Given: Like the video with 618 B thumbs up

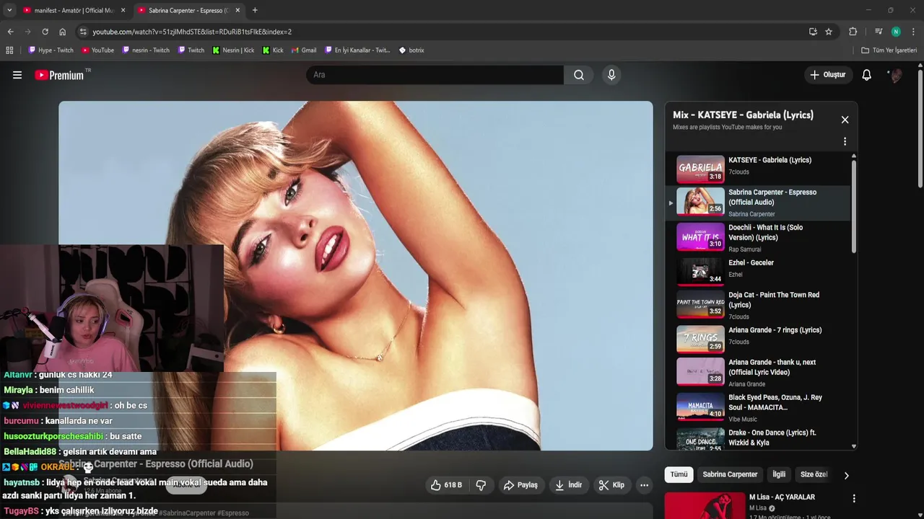Looking at the screenshot, I should (446, 485).
